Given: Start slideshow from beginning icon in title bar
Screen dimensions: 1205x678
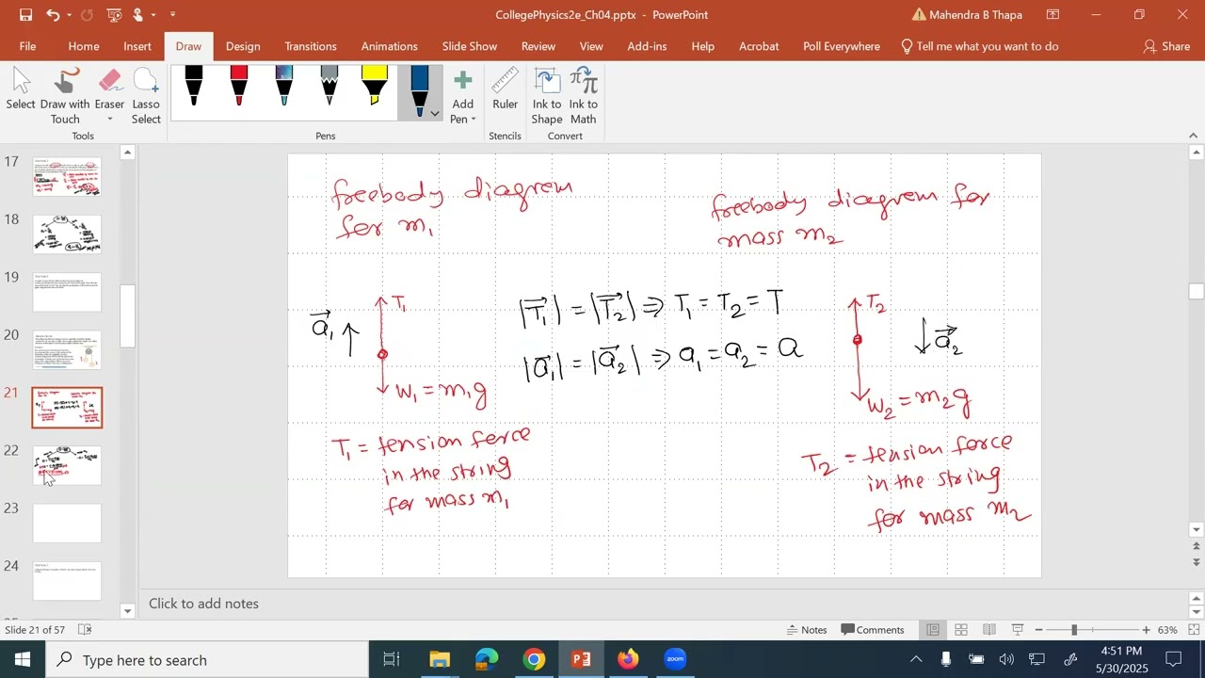Looking at the screenshot, I should click(x=114, y=14).
